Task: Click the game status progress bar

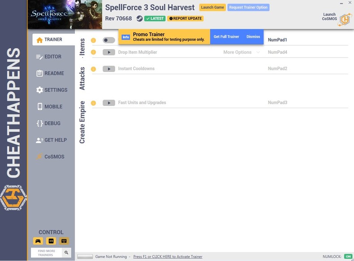Action: click(x=85, y=257)
